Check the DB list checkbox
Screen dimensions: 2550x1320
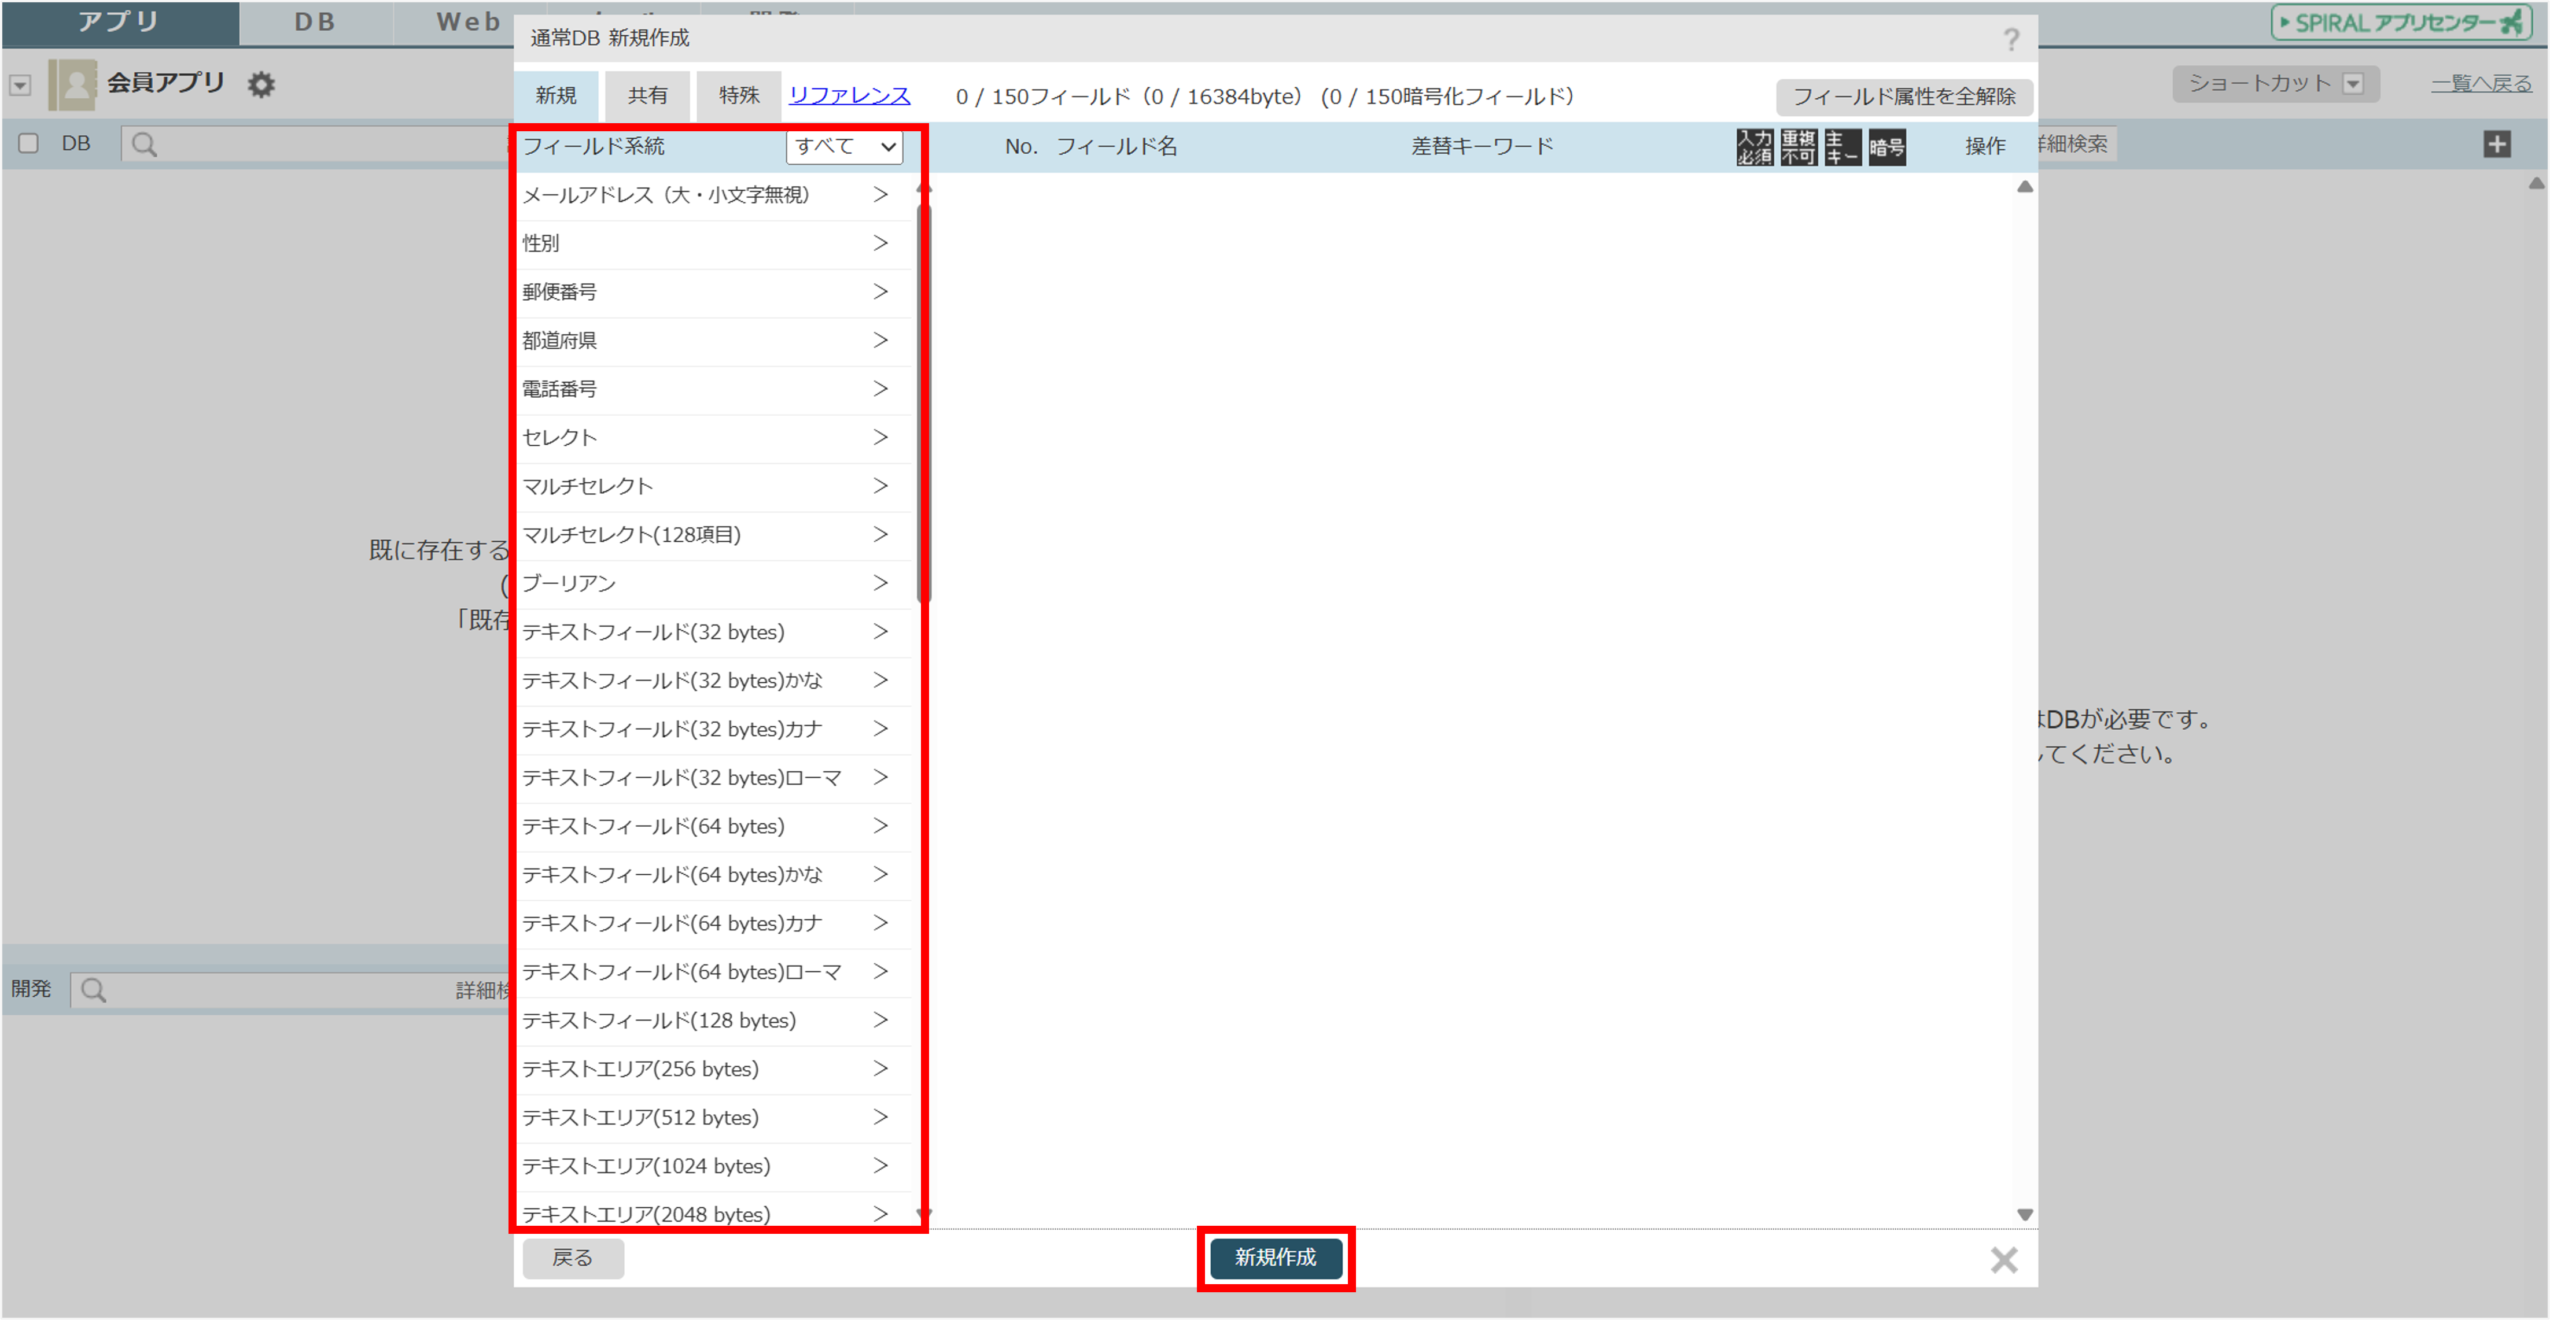coord(29,143)
